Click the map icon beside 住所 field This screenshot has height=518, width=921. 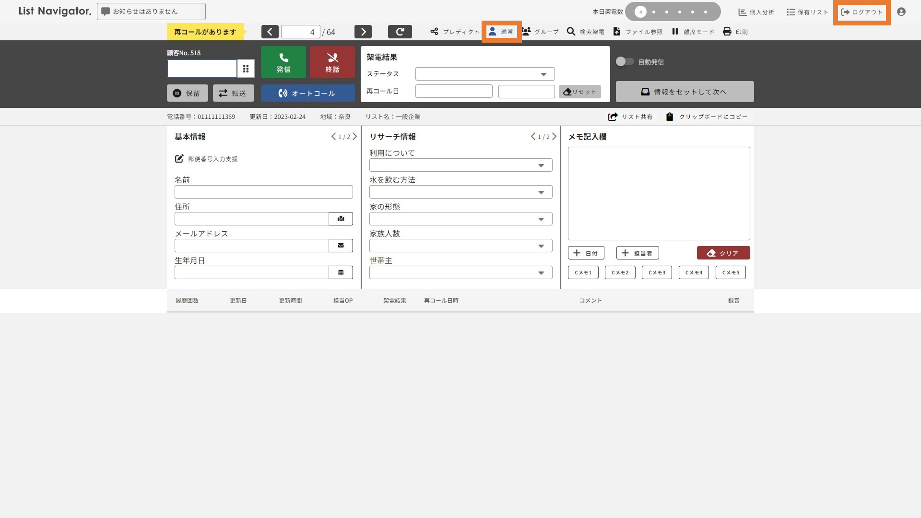pyautogui.click(x=341, y=219)
